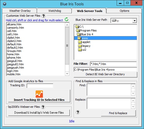This screenshot has height=129, width=144.
Task: Select the legacy folder
Action: pyautogui.click(x=84, y=46)
